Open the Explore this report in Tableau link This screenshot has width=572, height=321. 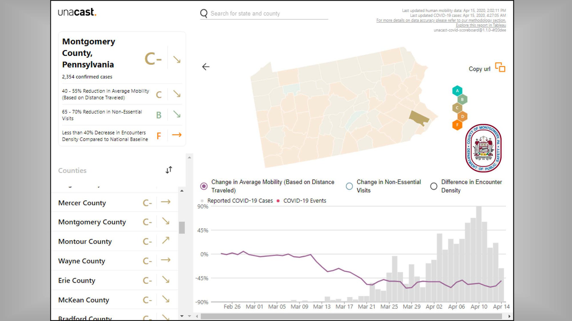[481, 25]
